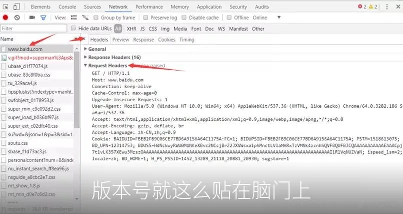The image size is (403, 214).
Task: Filter requests by Doc
Action: tap(209, 29)
